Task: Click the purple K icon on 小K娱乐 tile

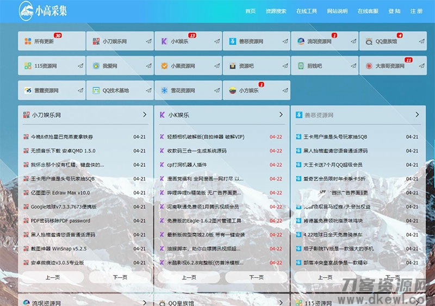Action: 164,41
